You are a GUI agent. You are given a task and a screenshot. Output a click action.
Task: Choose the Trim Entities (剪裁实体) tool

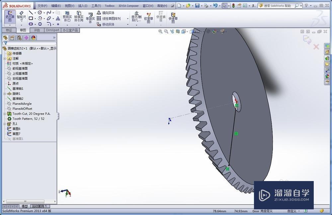coord(67,17)
